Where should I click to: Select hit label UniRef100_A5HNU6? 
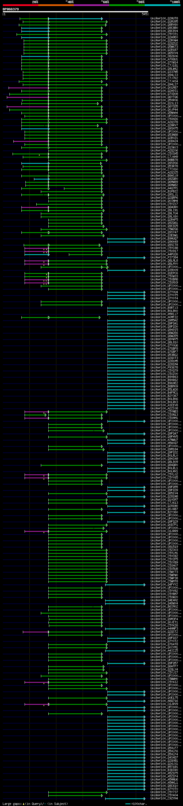coord(164,780)
